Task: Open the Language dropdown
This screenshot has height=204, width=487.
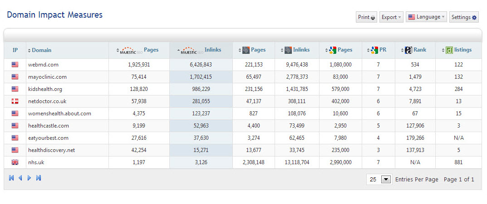Action: 427,17
